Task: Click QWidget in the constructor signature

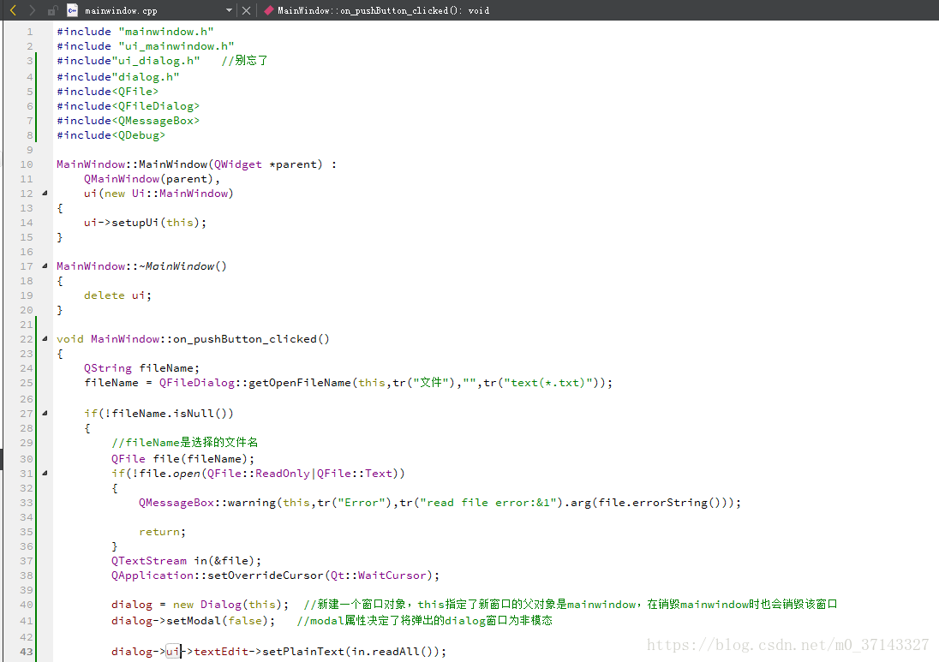Action: 237,164
